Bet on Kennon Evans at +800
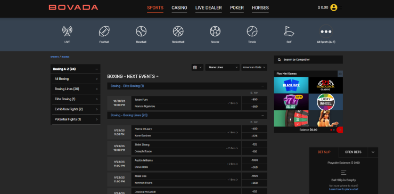The width and height of the screenshot is (394, 194). click(x=255, y=183)
